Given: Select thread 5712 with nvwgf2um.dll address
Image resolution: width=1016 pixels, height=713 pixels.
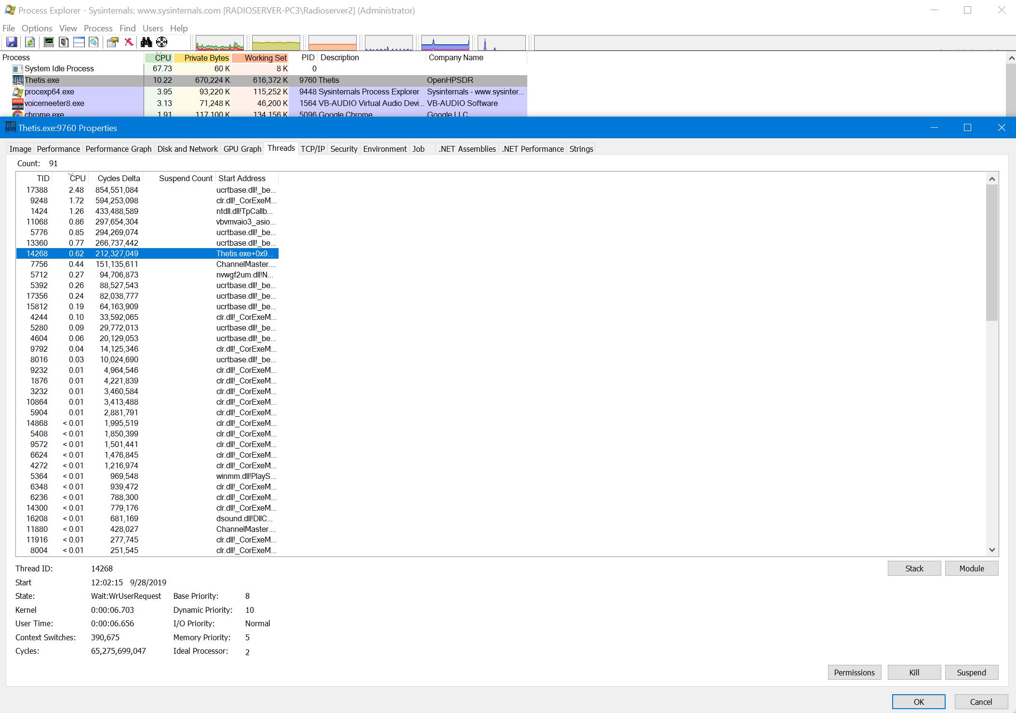Looking at the screenshot, I should 147,275.
